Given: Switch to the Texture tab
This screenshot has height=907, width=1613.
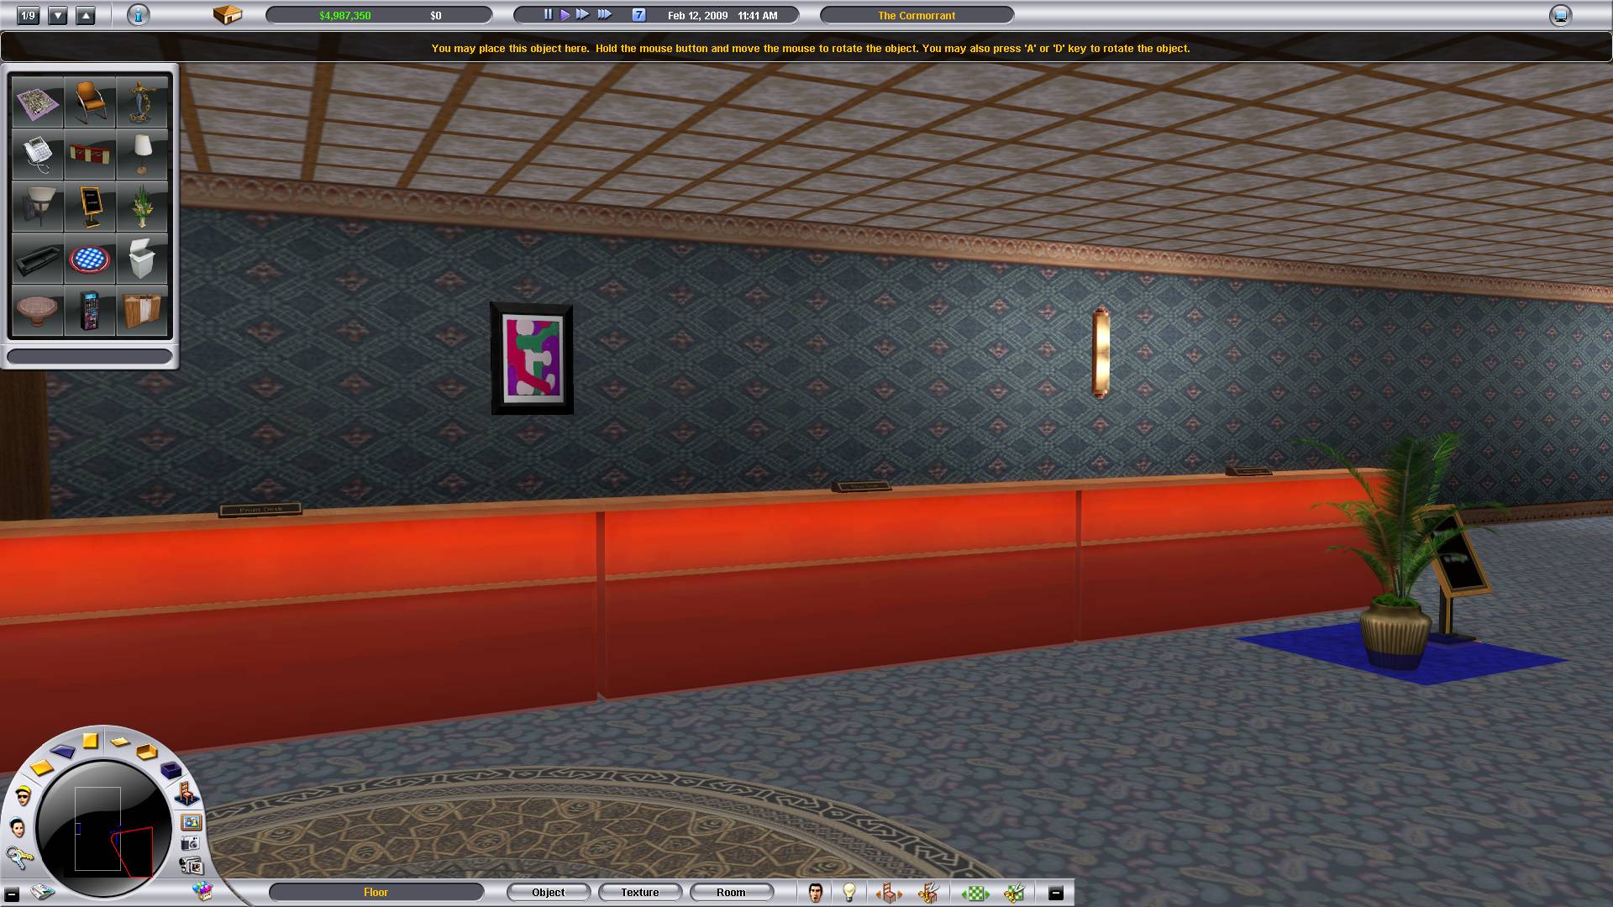Looking at the screenshot, I should [x=639, y=892].
